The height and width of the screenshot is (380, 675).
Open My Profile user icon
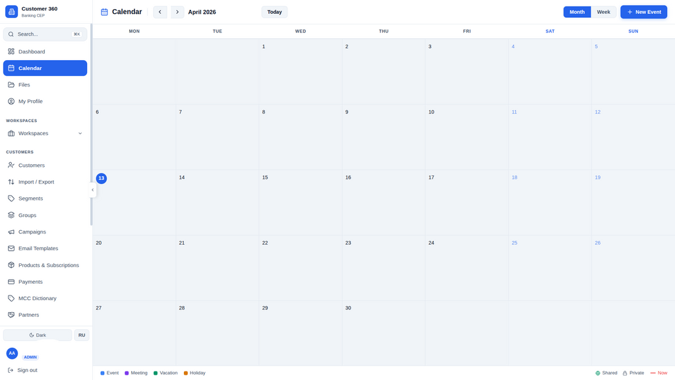point(11,101)
